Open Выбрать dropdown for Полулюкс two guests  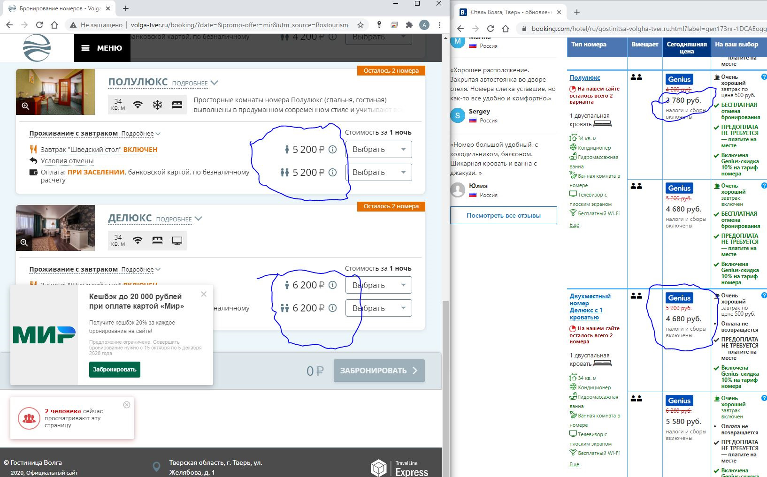pos(379,172)
